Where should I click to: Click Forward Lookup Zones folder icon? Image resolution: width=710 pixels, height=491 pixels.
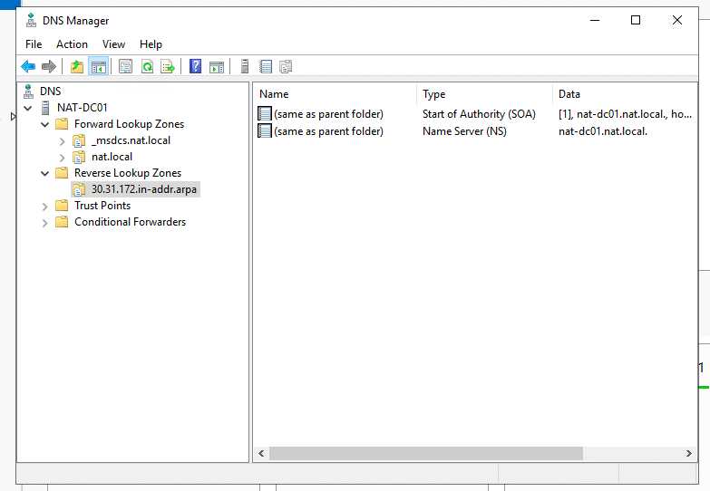click(62, 124)
